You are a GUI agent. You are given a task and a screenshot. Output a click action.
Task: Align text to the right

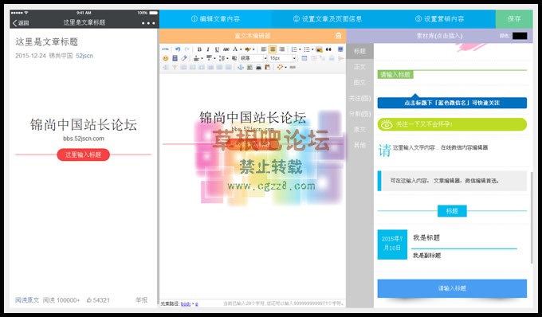[281, 49]
